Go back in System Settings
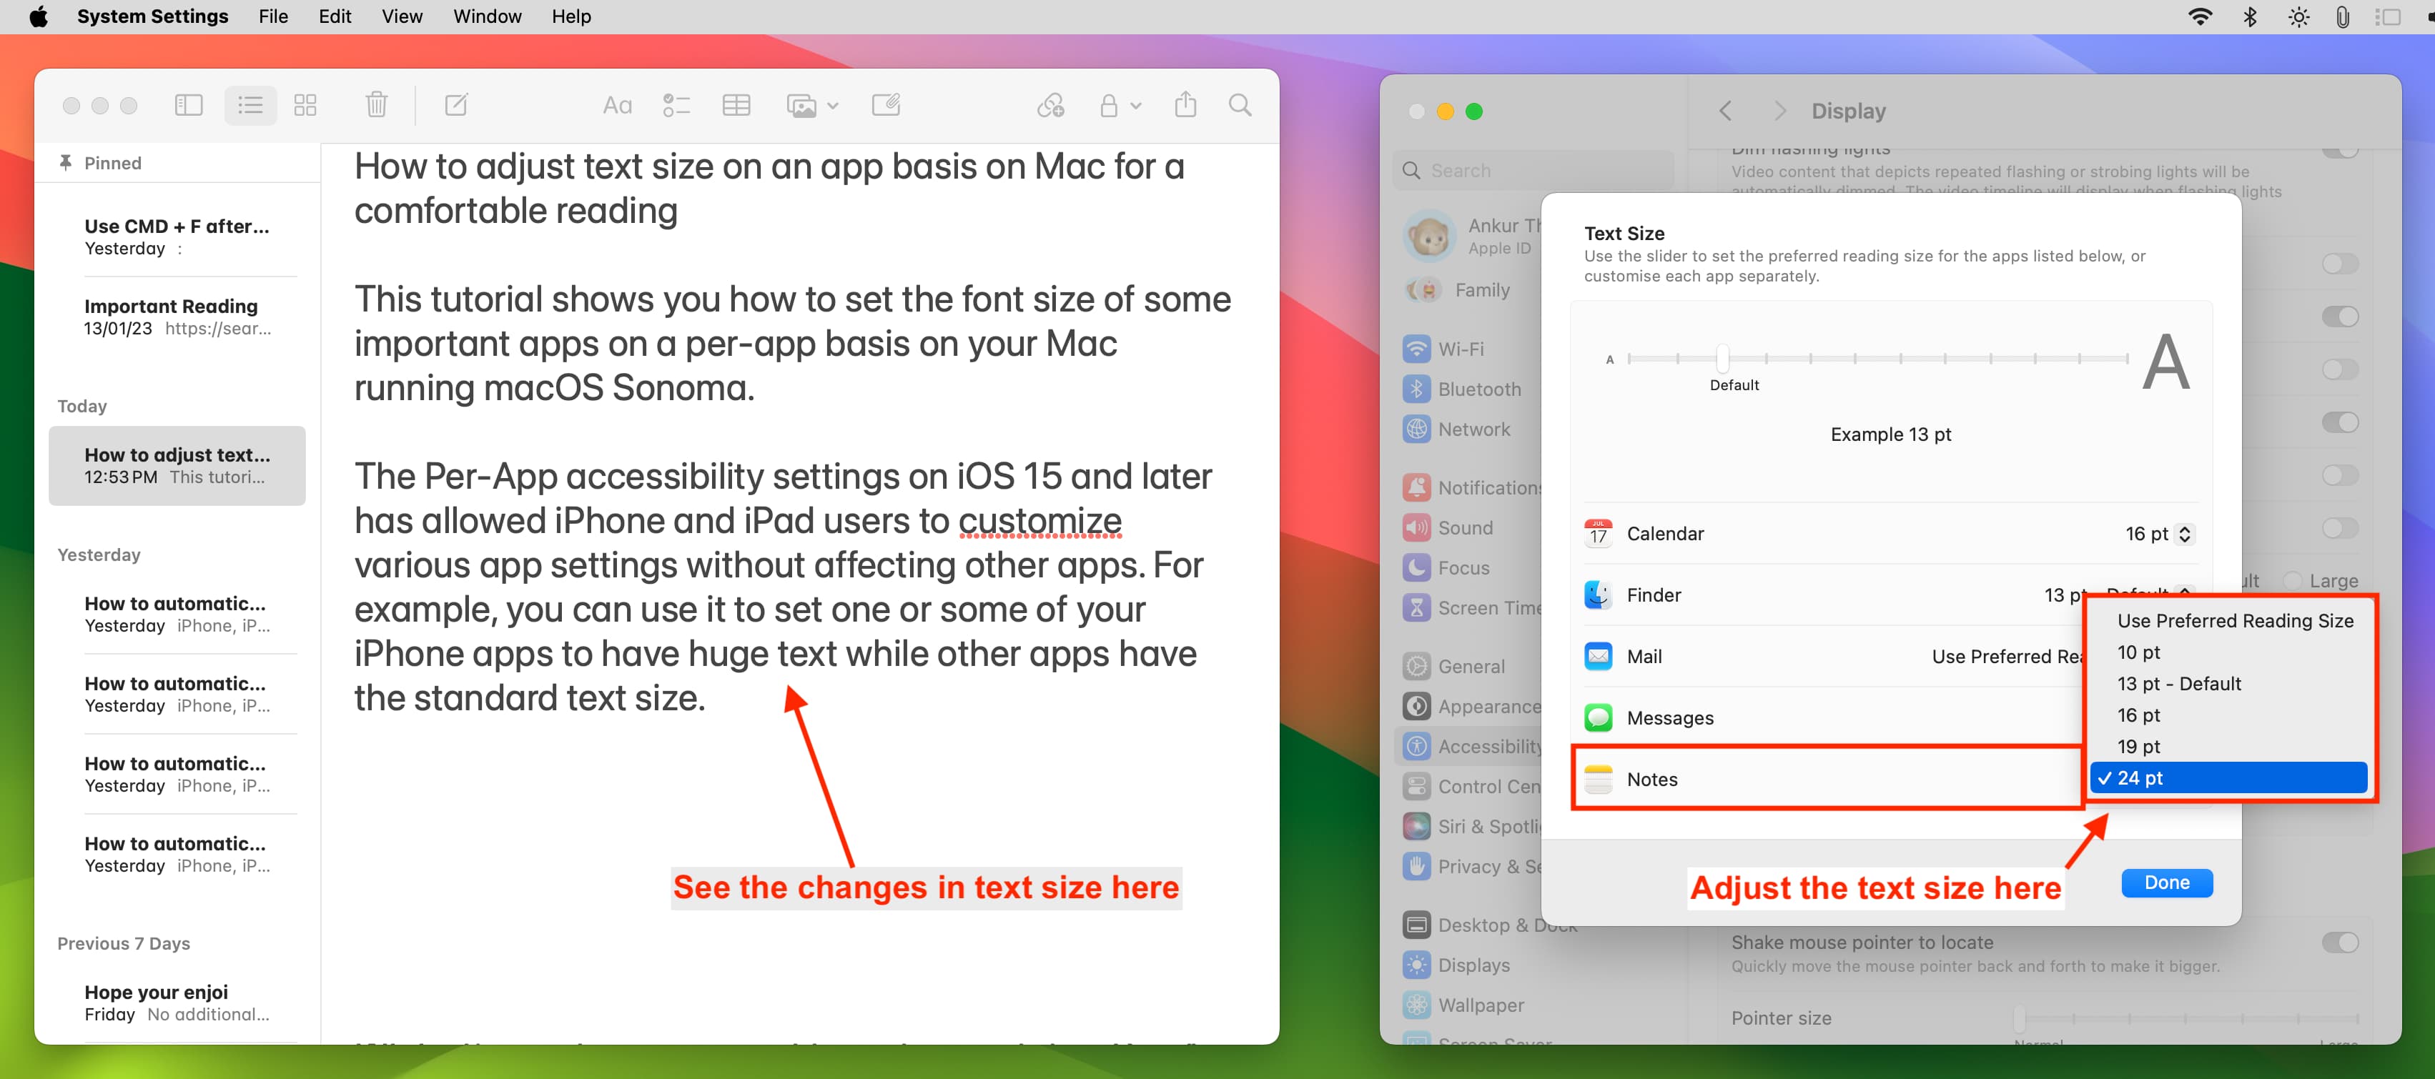Image resolution: width=2435 pixels, height=1079 pixels. coord(1725,111)
